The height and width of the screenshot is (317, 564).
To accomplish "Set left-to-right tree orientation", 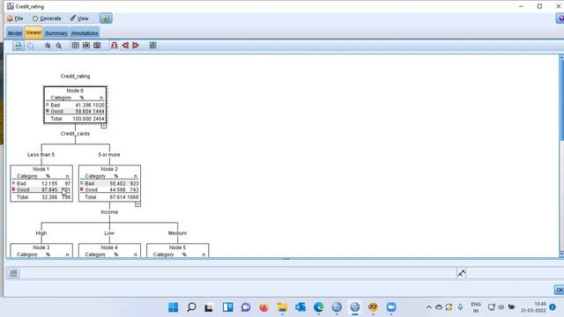I will click(x=125, y=46).
